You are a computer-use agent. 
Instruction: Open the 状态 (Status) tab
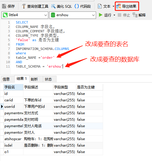coord(49,79)
